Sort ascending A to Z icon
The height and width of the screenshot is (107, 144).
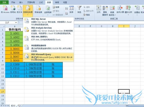pyautogui.click(x=67, y=8)
